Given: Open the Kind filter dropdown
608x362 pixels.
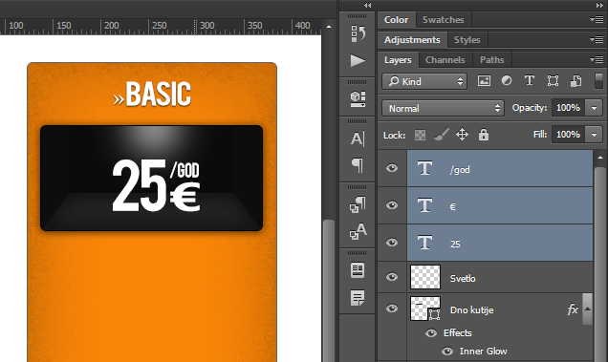Looking at the screenshot, I should [x=424, y=81].
